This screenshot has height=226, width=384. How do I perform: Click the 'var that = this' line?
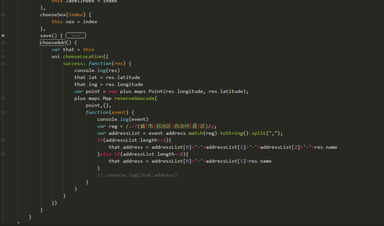(x=73, y=49)
